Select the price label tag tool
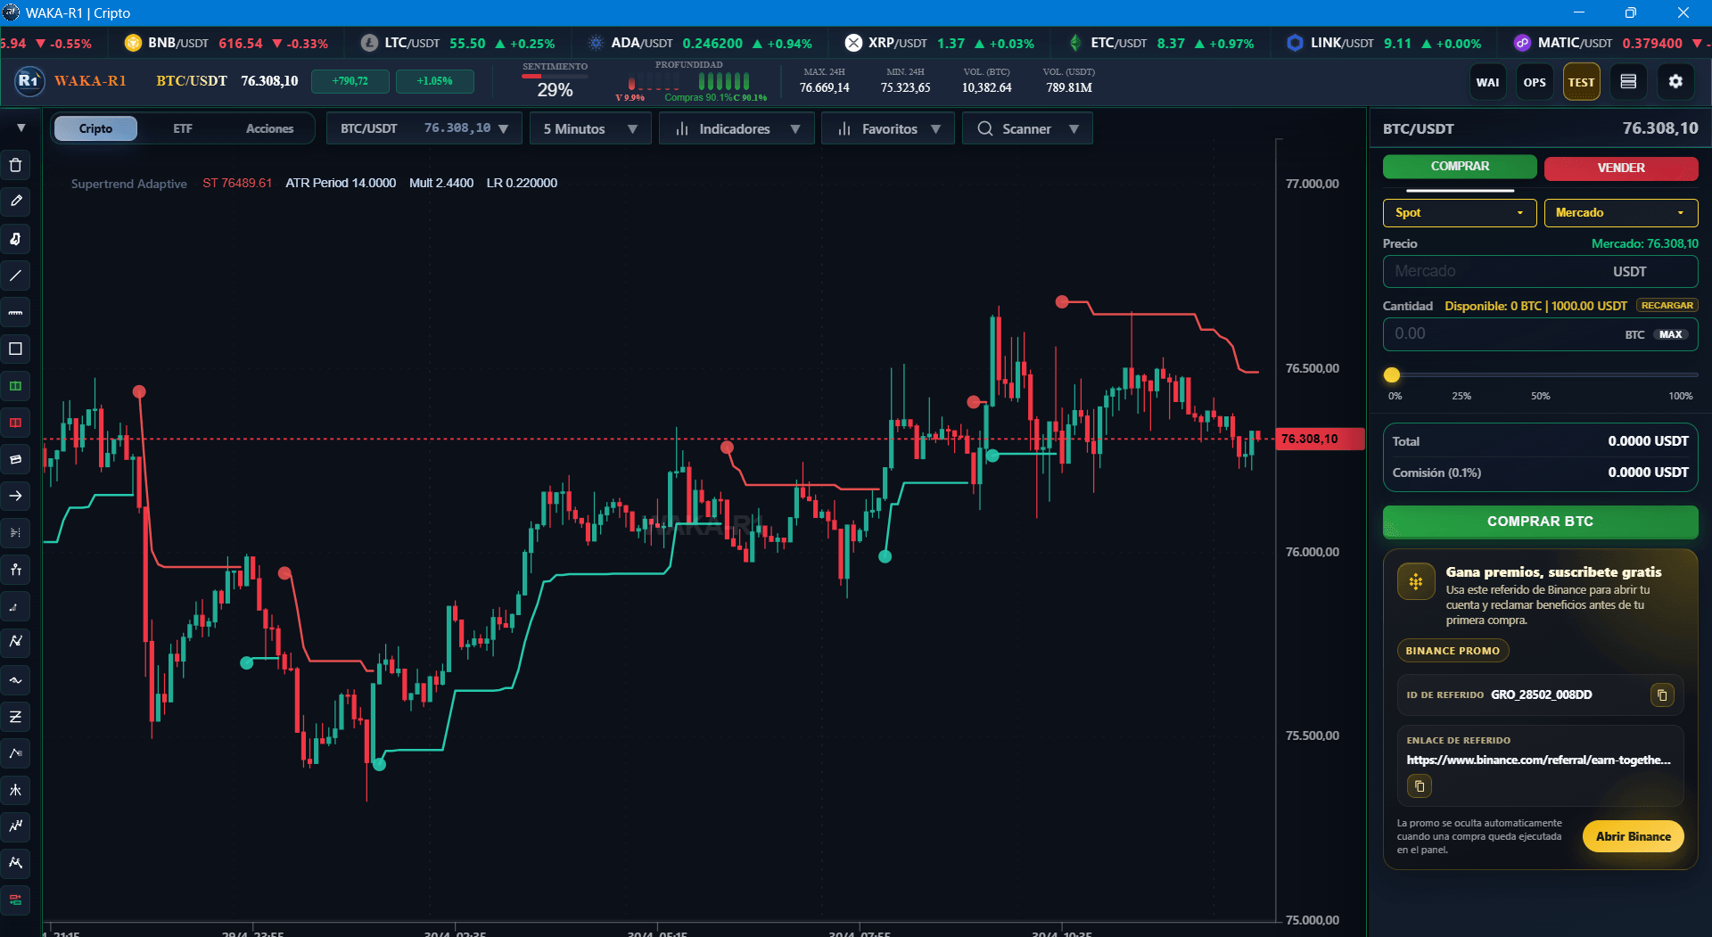This screenshot has width=1712, height=937. click(15, 459)
